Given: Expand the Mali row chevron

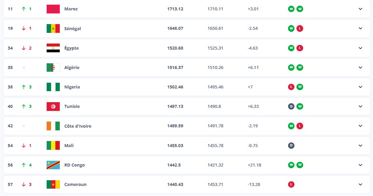Looking at the screenshot, I should 360,145.
